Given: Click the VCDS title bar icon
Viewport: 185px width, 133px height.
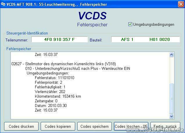Looking at the screenshot, I should pyautogui.click(x=3, y=4).
